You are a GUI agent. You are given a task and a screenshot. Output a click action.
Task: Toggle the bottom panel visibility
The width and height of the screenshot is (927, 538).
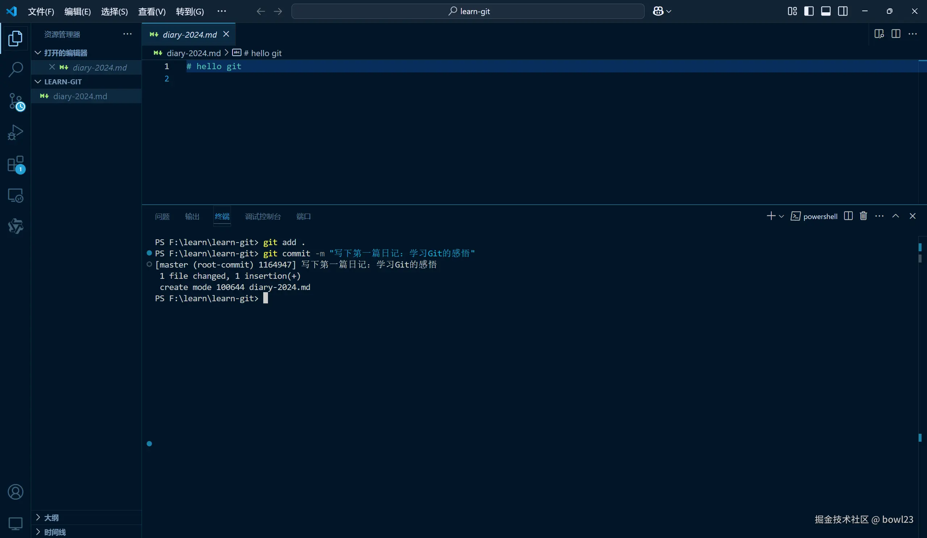pyautogui.click(x=826, y=11)
